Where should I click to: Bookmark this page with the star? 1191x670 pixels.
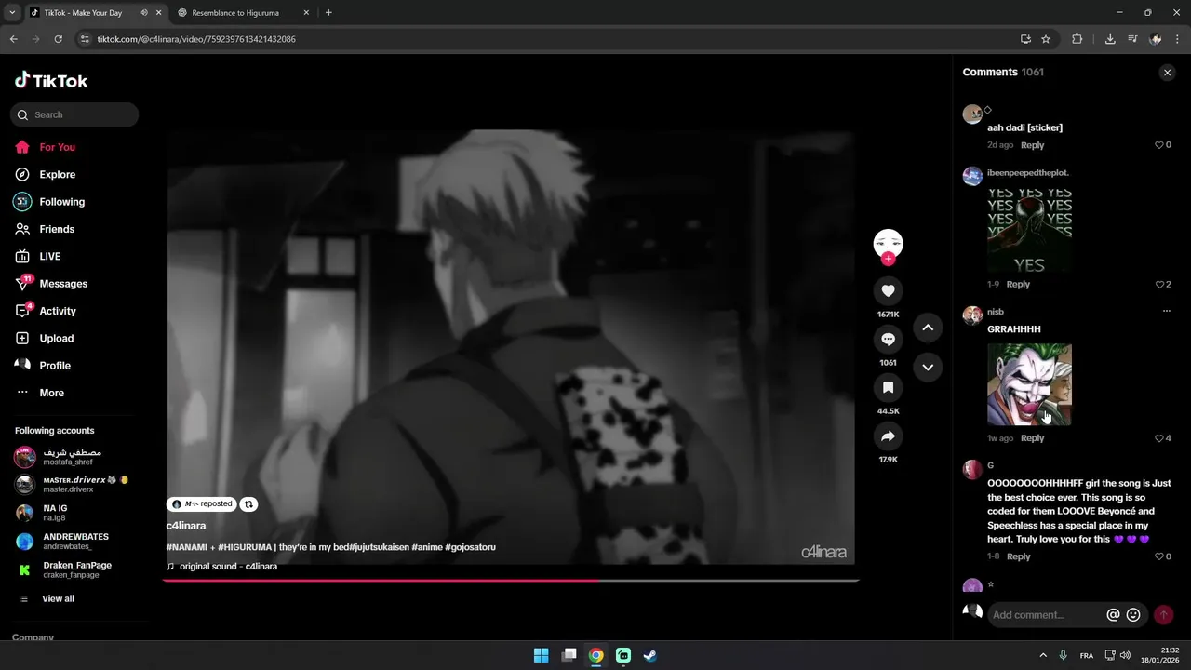1046,39
